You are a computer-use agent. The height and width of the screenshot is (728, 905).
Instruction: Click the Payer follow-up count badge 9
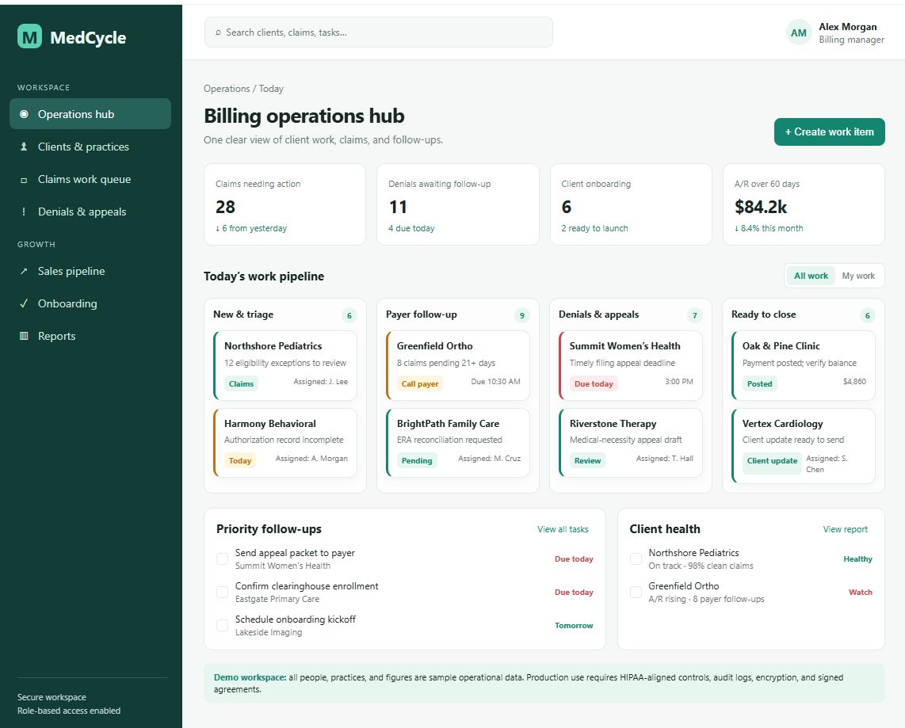point(521,315)
